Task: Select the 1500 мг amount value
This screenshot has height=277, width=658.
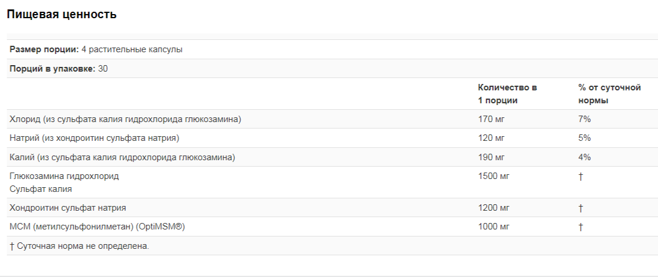Action: coord(494,176)
